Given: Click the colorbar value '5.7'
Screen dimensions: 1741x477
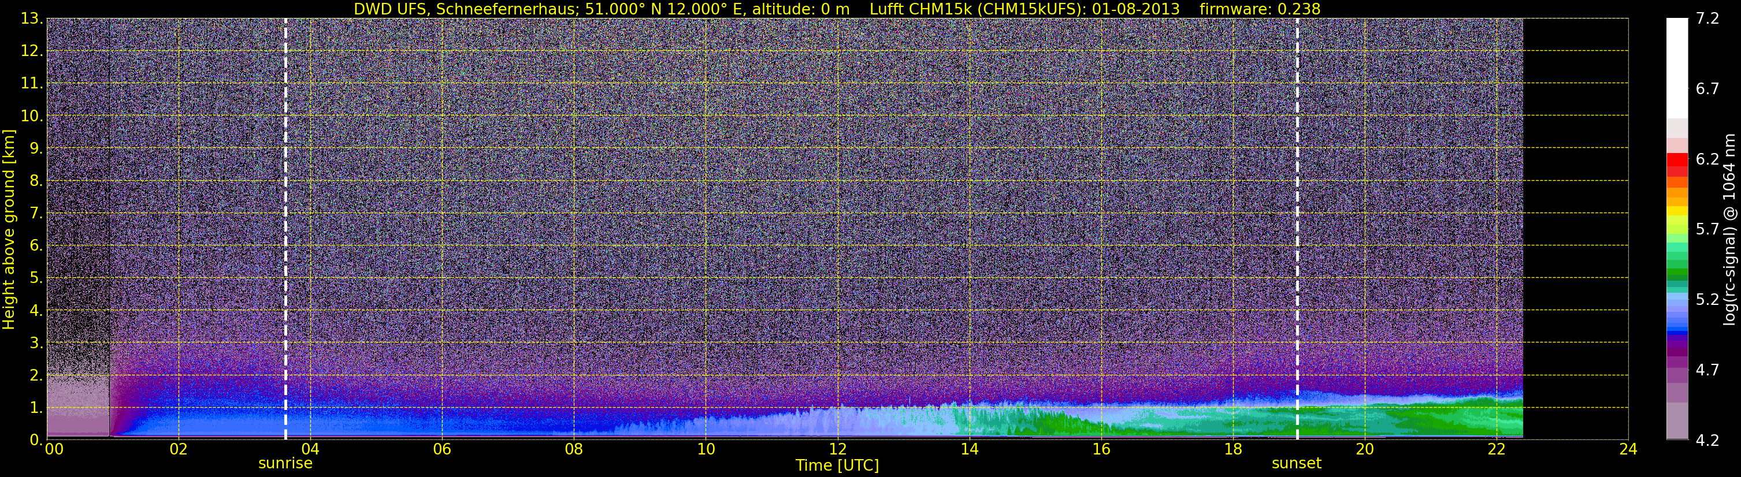Looking at the screenshot, I should pos(1707,230).
